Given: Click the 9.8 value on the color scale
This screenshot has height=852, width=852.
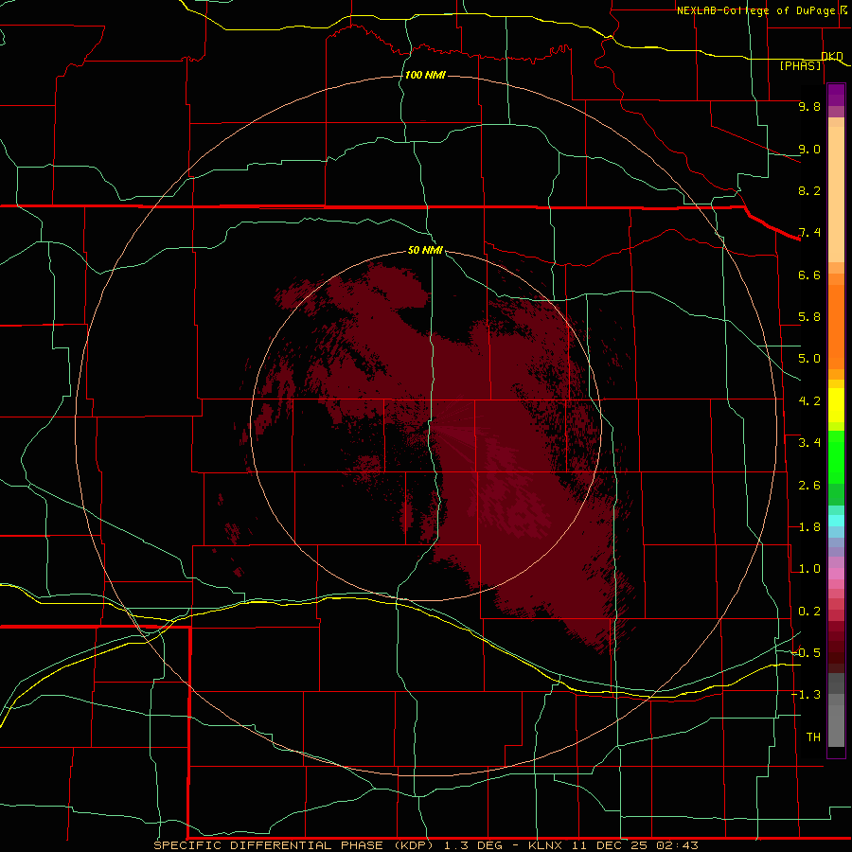Looking at the screenshot, I should 809,106.
